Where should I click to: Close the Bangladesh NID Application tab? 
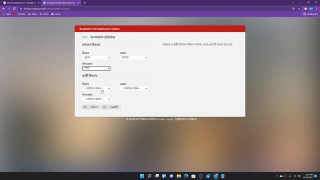[x=78, y=3]
